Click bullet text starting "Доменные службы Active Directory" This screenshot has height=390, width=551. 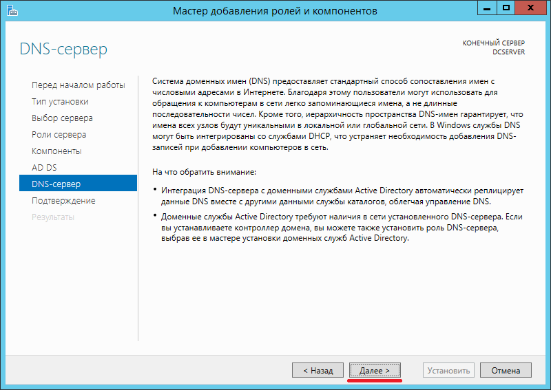click(342, 227)
